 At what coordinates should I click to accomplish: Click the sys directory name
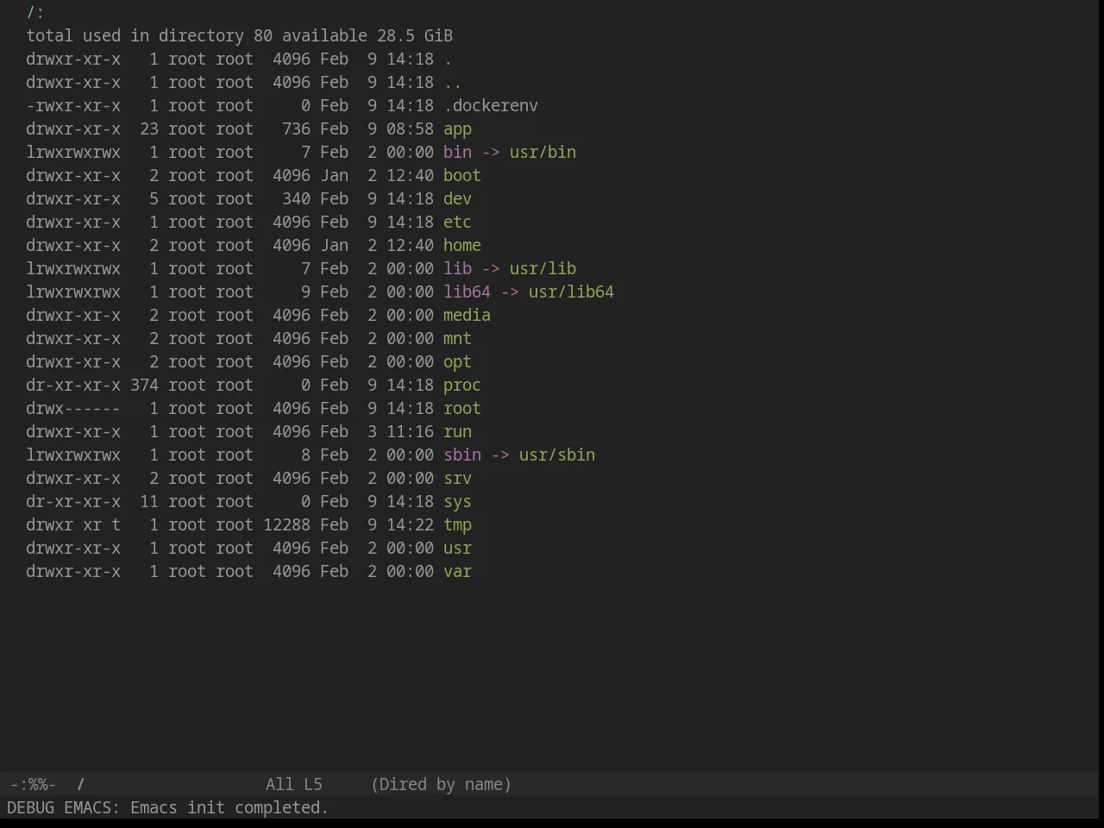click(457, 502)
